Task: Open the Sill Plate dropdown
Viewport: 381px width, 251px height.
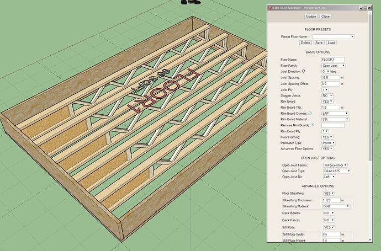Action: coord(329,227)
